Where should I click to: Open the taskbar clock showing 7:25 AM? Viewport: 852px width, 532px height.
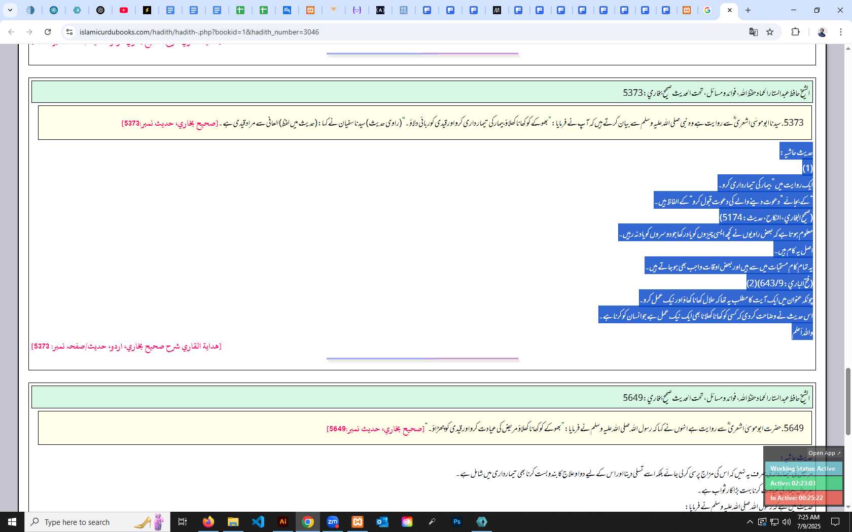tap(808, 522)
